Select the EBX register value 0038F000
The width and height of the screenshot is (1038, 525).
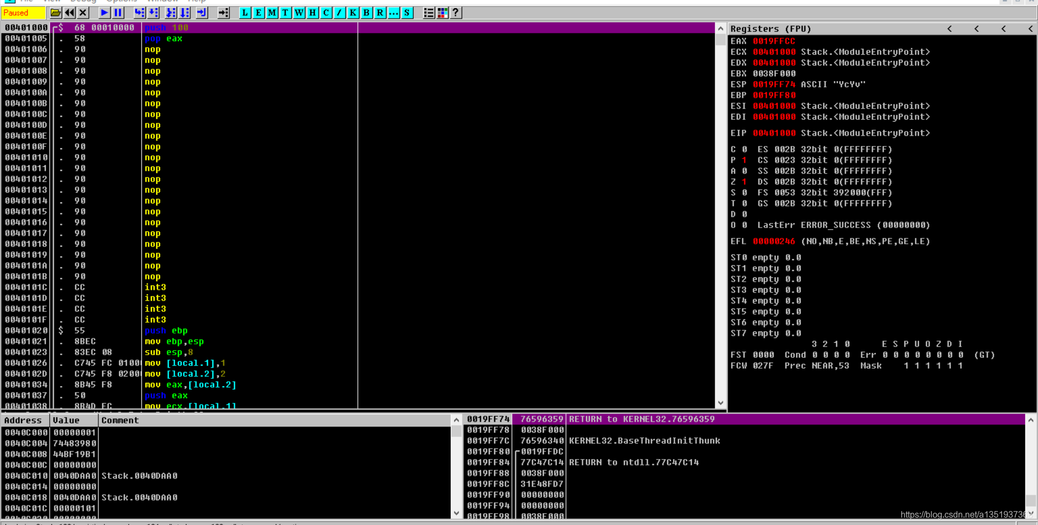point(774,74)
